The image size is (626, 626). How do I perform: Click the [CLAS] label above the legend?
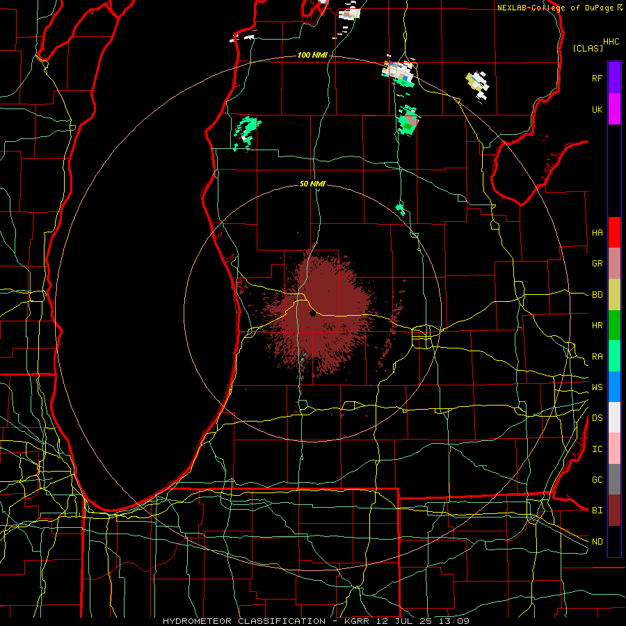tap(588, 48)
